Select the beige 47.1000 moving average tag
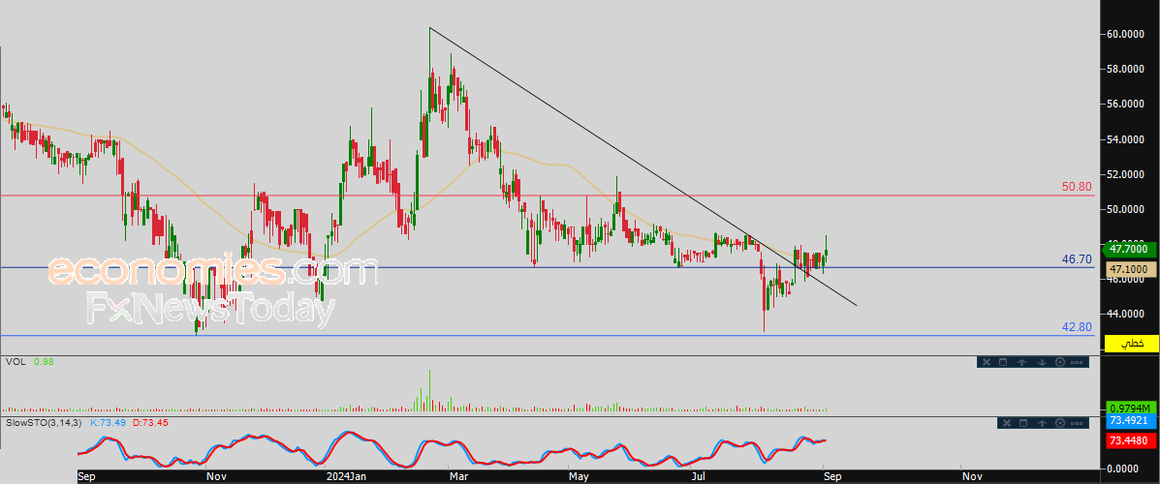Image resolution: width=1160 pixels, height=484 pixels. pyautogui.click(x=1131, y=270)
